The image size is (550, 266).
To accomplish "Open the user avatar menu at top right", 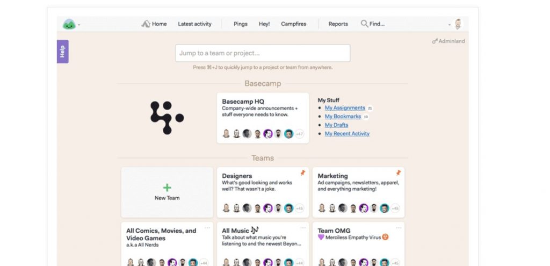I will coord(458,24).
